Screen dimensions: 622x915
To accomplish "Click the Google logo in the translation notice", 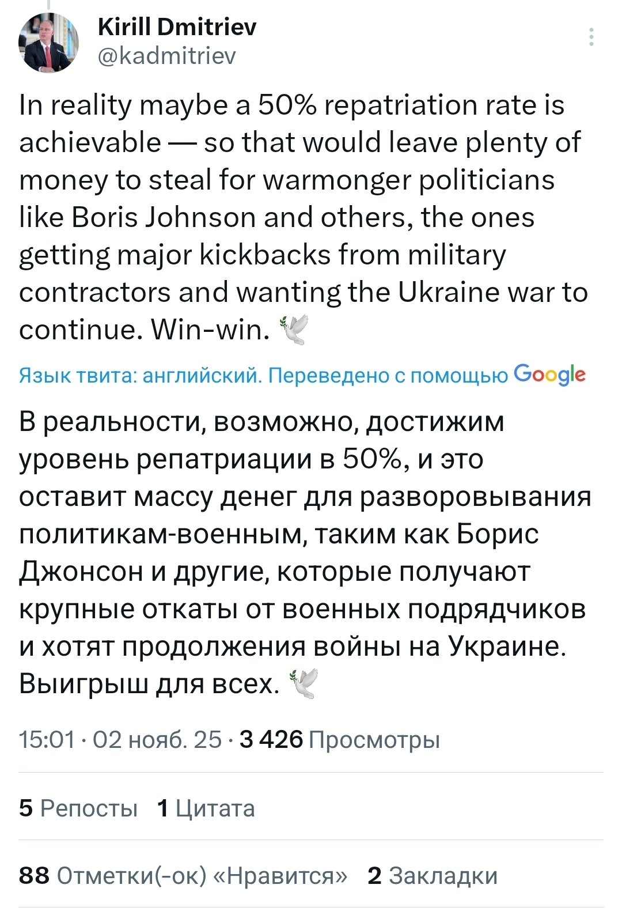I will (x=549, y=375).
